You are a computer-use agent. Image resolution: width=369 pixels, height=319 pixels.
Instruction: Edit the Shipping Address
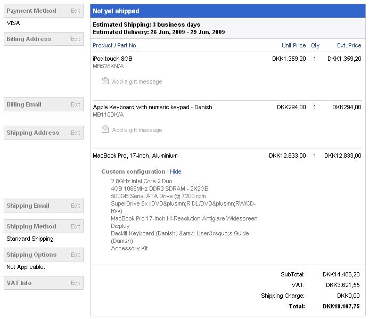pyautogui.click(x=75, y=133)
